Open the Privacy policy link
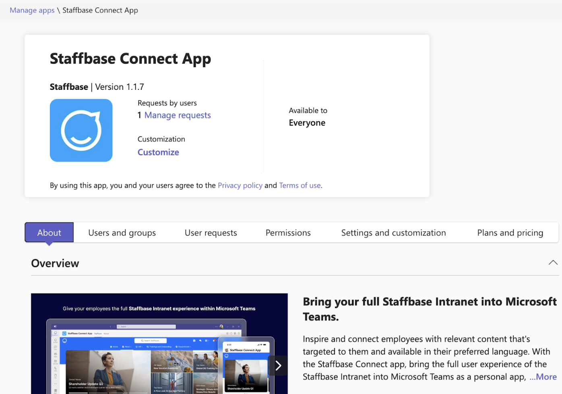The height and width of the screenshot is (394, 562). coord(240,185)
